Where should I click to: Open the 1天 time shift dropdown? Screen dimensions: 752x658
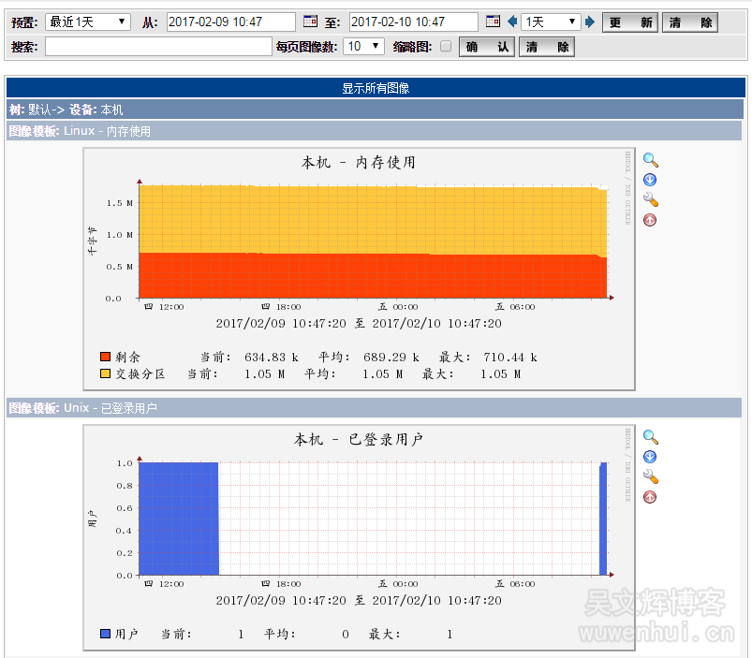[x=551, y=22]
